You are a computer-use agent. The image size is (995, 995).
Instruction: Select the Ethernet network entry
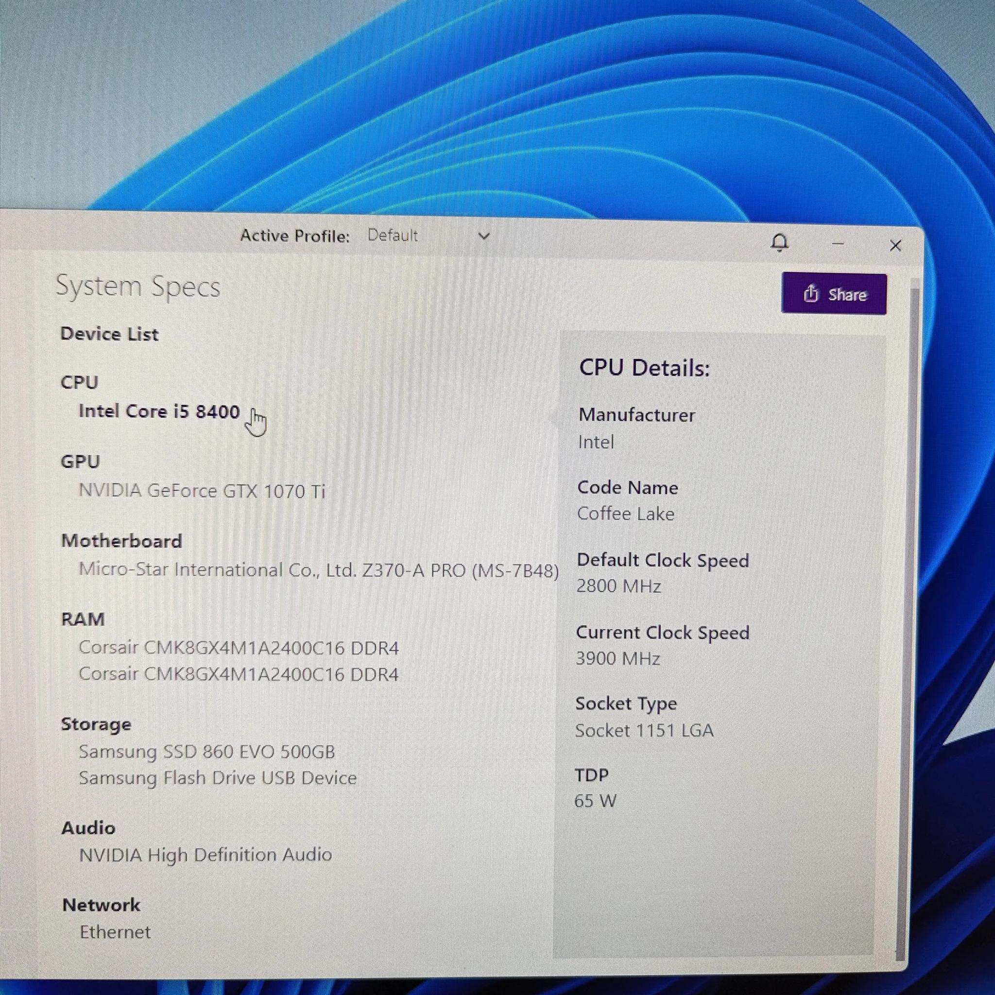tap(115, 932)
